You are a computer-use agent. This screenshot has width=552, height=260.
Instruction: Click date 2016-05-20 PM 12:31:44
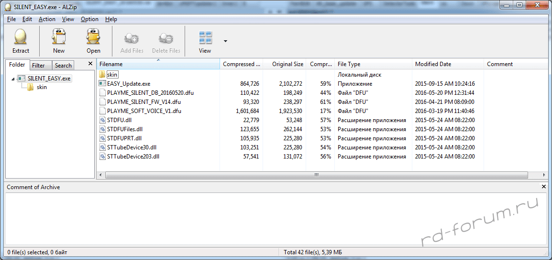point(445,93)
